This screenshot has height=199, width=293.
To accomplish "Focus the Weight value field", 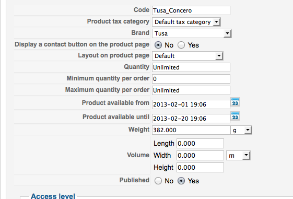I will (x=191, y=130).
